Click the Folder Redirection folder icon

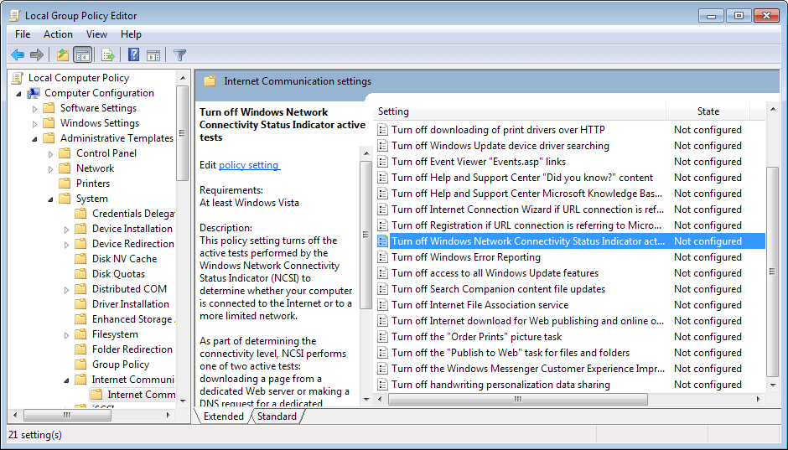(80, 349)
